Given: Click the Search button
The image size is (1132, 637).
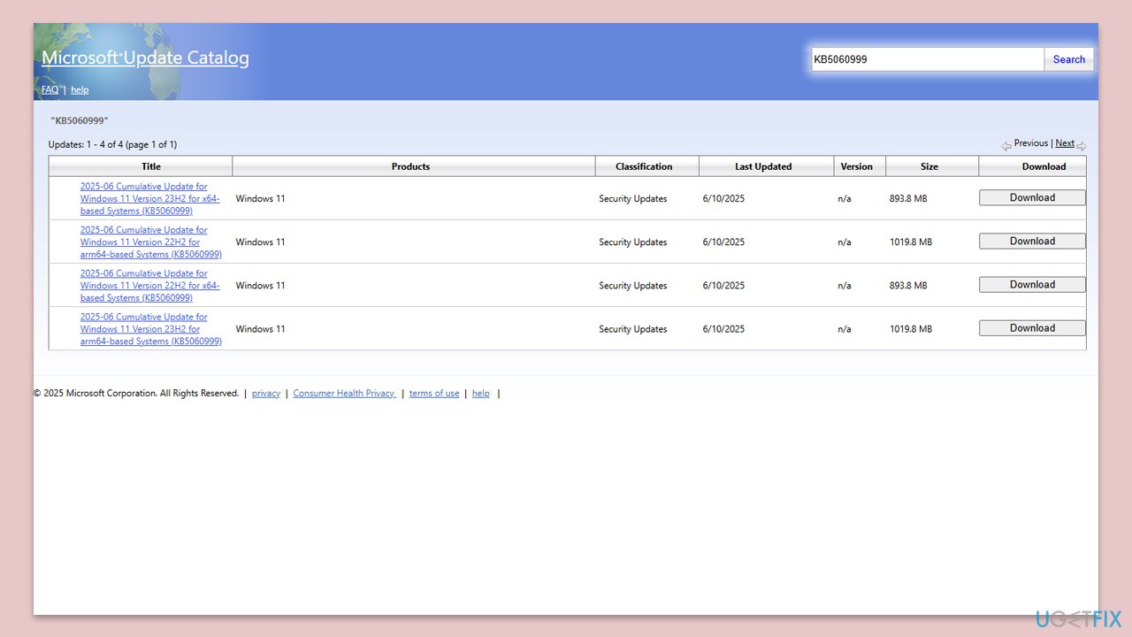Looking at the screenshot, I should pyautogui.click(x=1068, y=59).
